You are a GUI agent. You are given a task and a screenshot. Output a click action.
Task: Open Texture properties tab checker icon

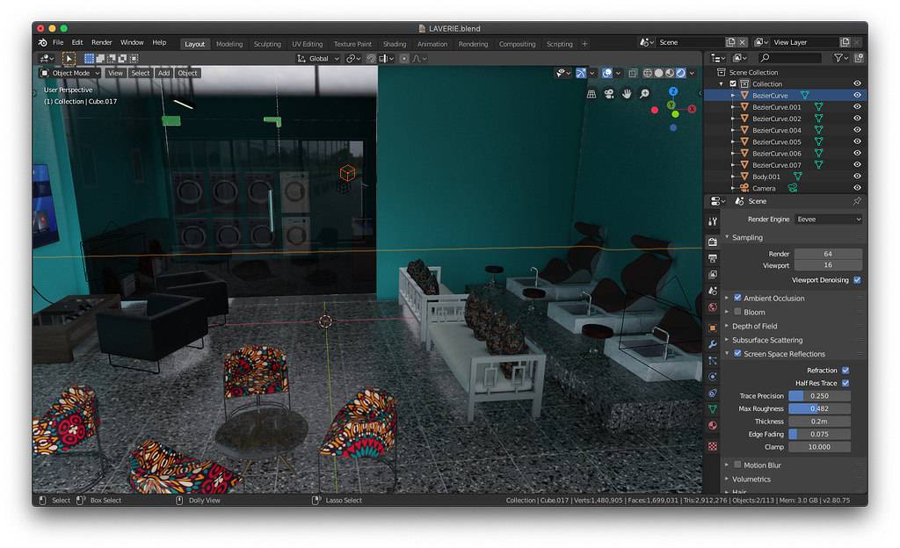click(712, 446)
